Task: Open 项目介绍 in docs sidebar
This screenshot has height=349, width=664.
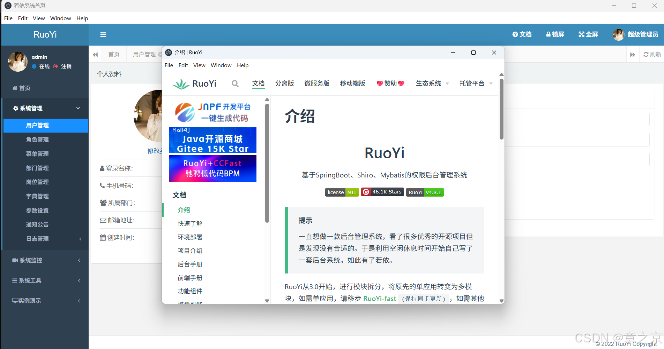Action: [190, 251]
